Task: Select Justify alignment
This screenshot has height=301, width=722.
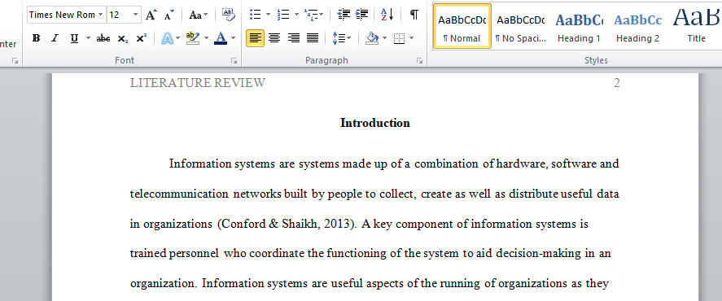Action: pos(313,39)
